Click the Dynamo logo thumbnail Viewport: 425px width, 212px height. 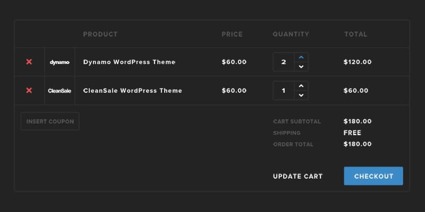59,62
